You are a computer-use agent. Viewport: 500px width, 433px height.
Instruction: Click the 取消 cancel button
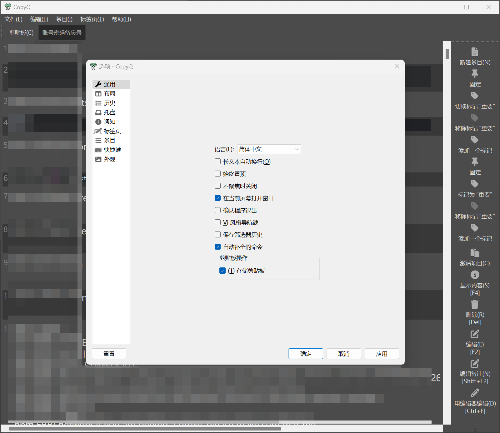tap(344, 354)
